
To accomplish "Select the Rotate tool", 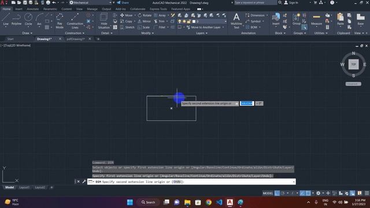I will coord(145,16).
